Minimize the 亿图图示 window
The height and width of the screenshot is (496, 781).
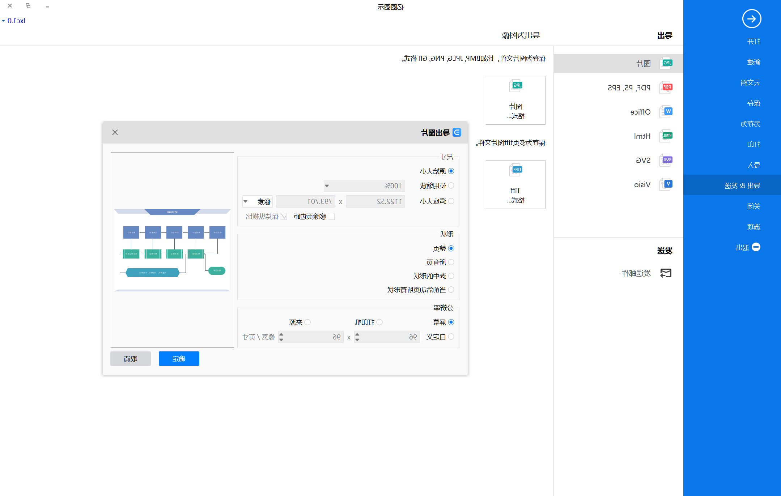[x=47, y=6]
